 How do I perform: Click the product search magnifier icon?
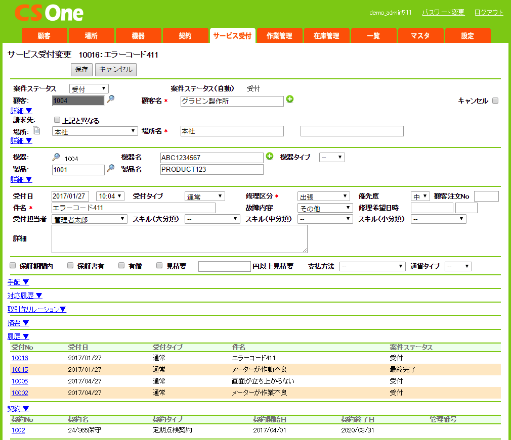click(111, 168)
